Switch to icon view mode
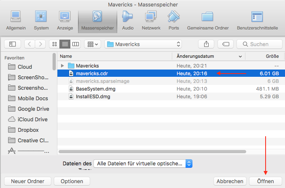 [55, 44]
